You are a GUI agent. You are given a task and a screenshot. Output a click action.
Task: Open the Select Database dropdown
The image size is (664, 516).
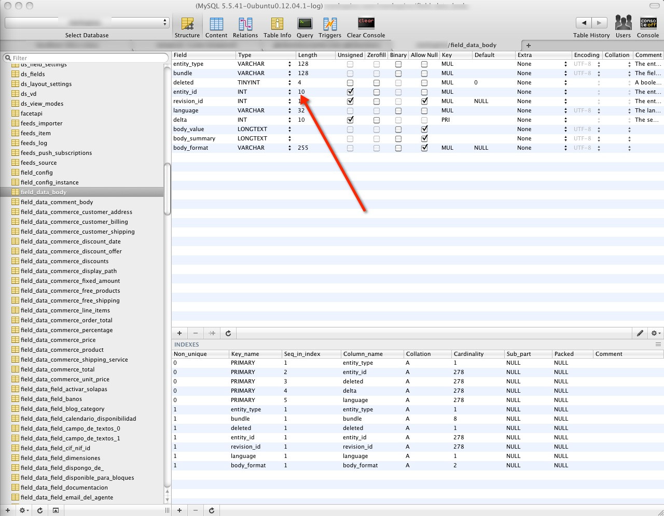87,23
